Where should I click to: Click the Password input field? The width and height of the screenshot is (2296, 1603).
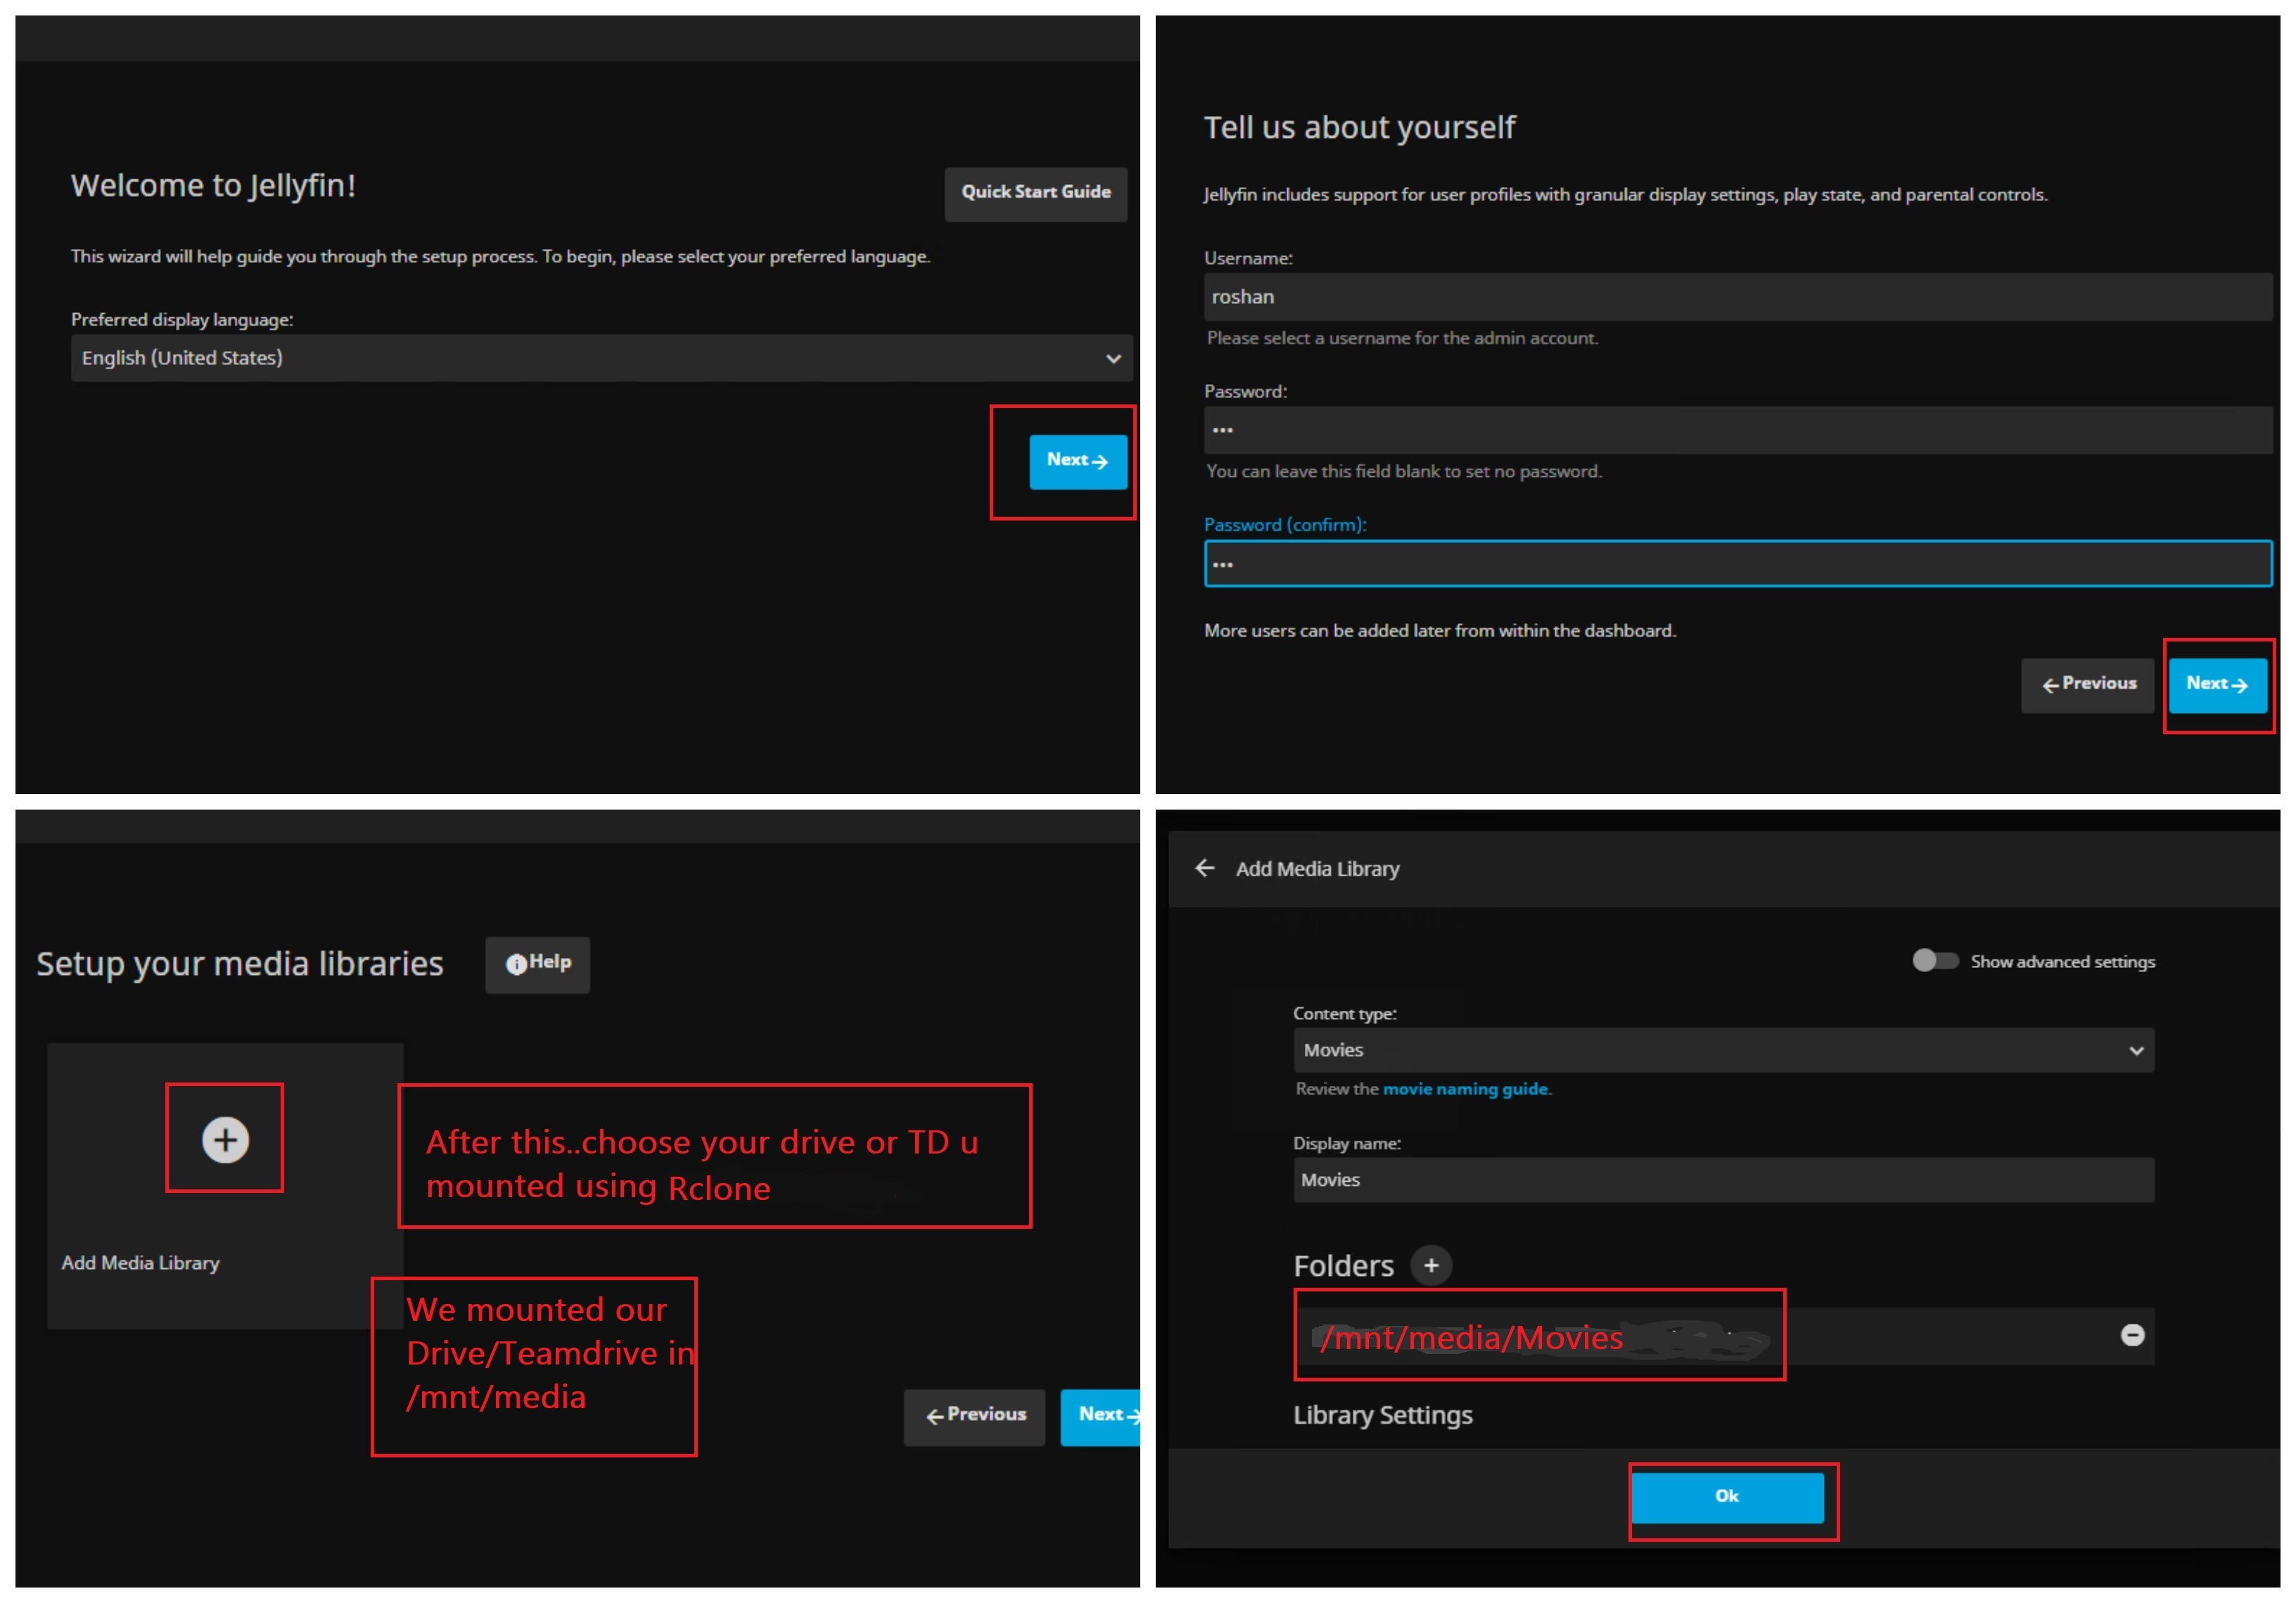pos(1737,431)
